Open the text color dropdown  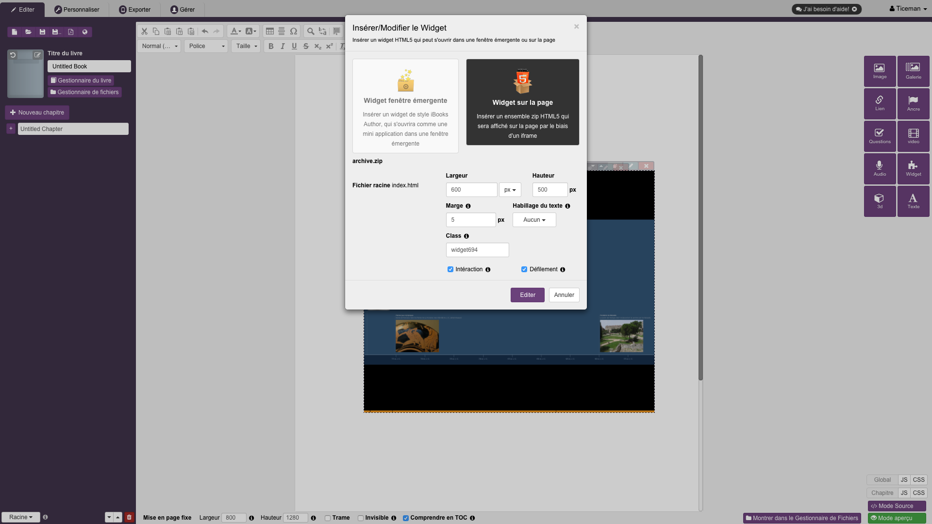coord(235,31)
